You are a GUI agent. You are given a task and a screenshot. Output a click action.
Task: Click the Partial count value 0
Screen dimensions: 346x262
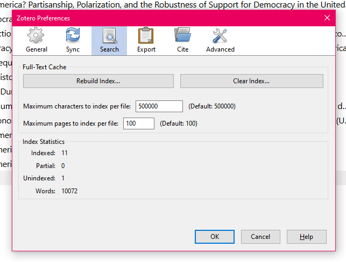(x=63, y=165)
